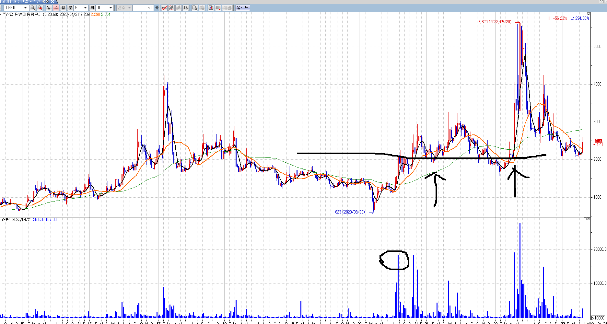Click the document copy toolbar icon
This screenshot has width=607, height=324.
pyautogui.click(x=195, y=8)
